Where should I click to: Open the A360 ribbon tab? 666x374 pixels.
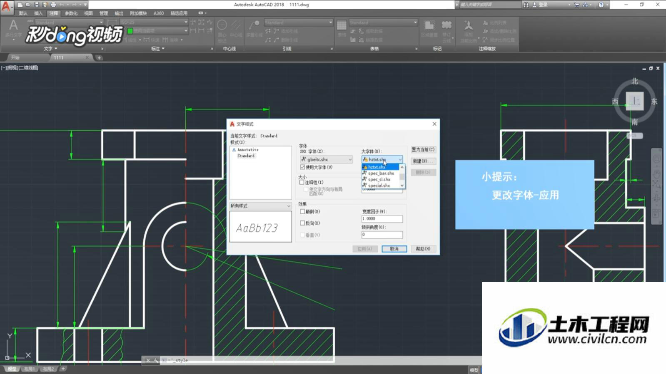tap(159, 13)
